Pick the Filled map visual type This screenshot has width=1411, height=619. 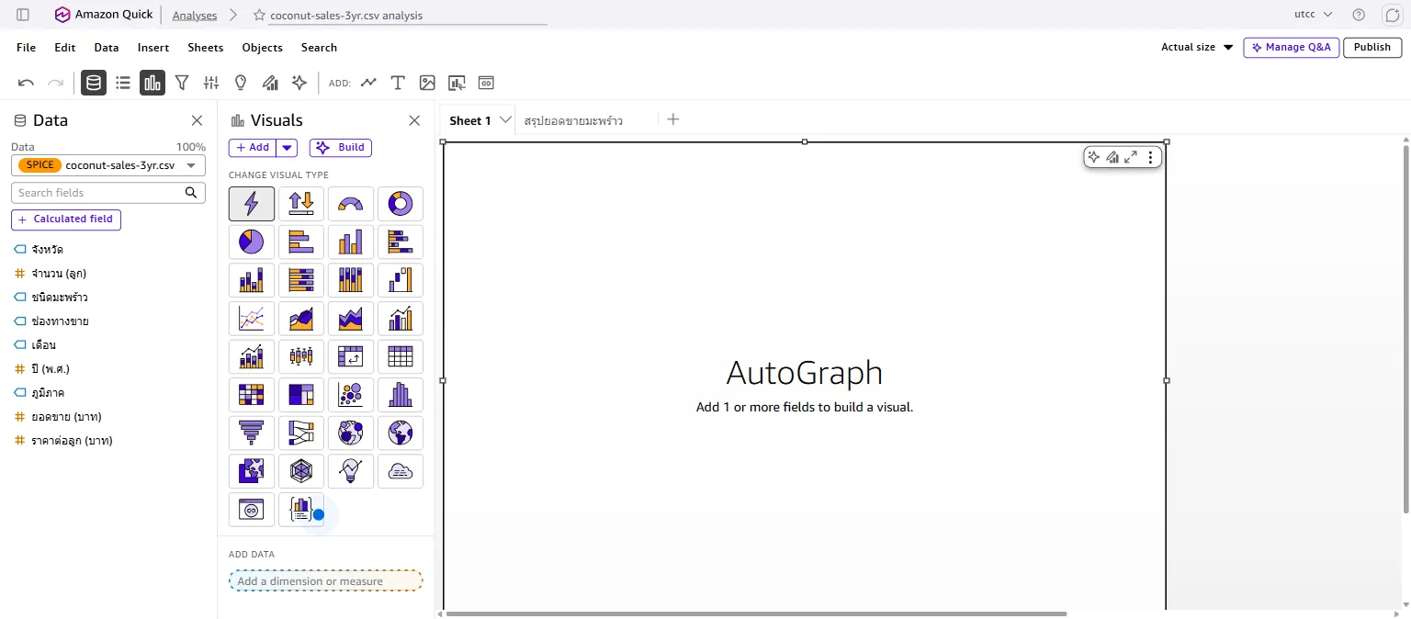252,471
